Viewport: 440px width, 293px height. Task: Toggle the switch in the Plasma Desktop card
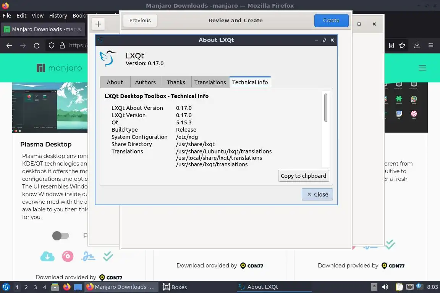coord(61,236)
